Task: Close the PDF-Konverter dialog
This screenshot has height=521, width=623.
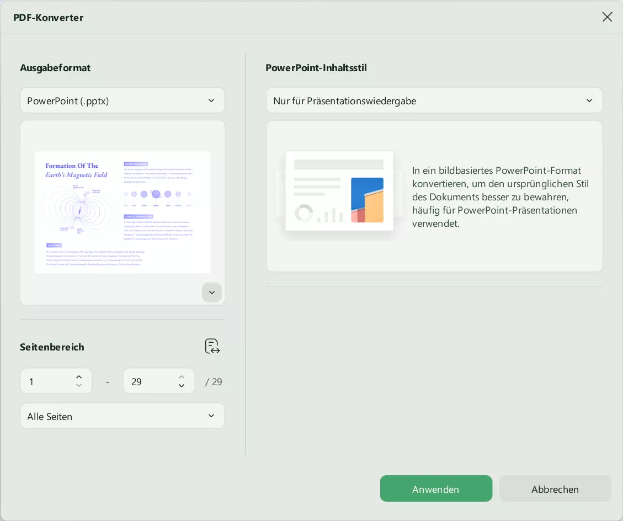Action: pos(607,17)
